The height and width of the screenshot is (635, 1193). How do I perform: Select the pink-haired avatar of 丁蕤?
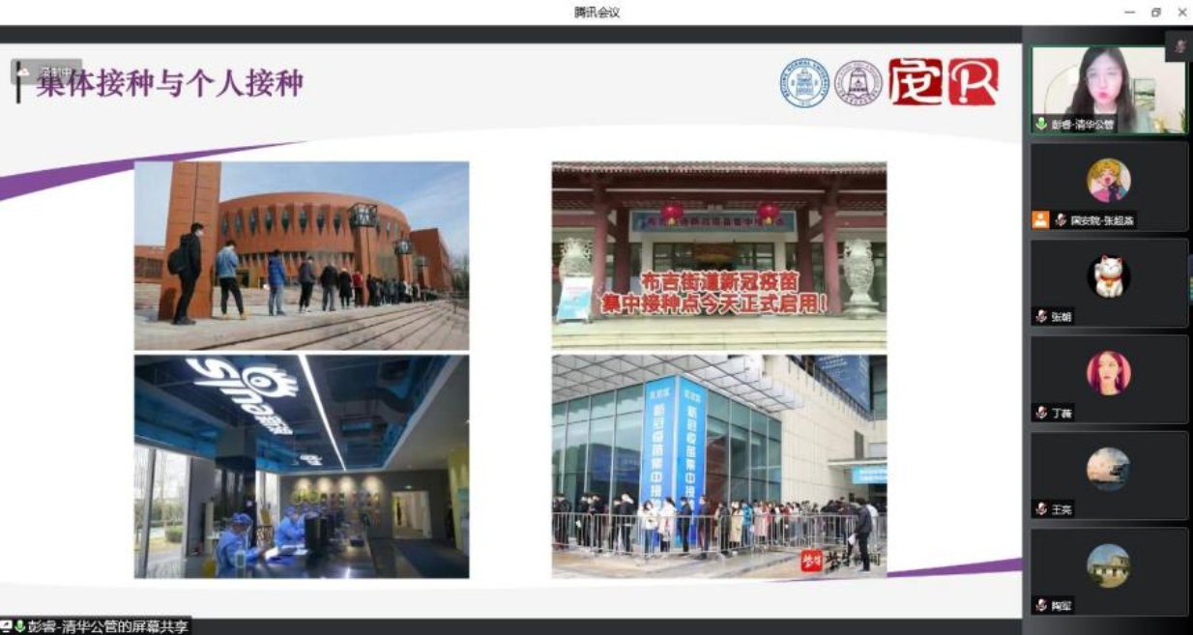coord(1108,372)
